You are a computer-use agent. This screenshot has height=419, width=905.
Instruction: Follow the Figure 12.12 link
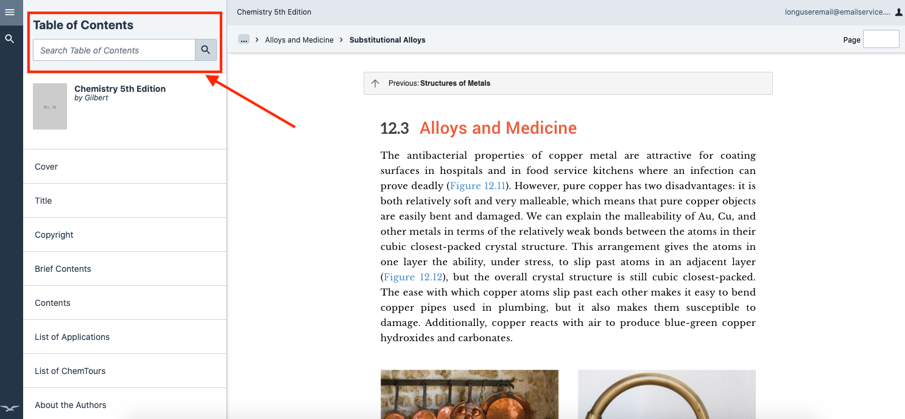tap(414, 277)
